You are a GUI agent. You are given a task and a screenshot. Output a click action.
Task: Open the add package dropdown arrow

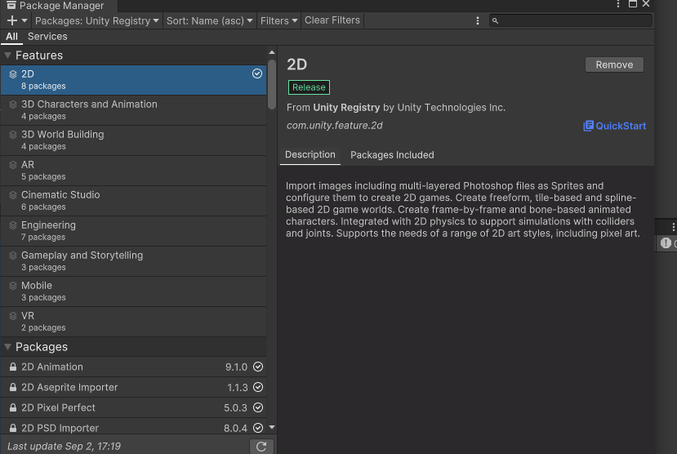coord(24,20)
